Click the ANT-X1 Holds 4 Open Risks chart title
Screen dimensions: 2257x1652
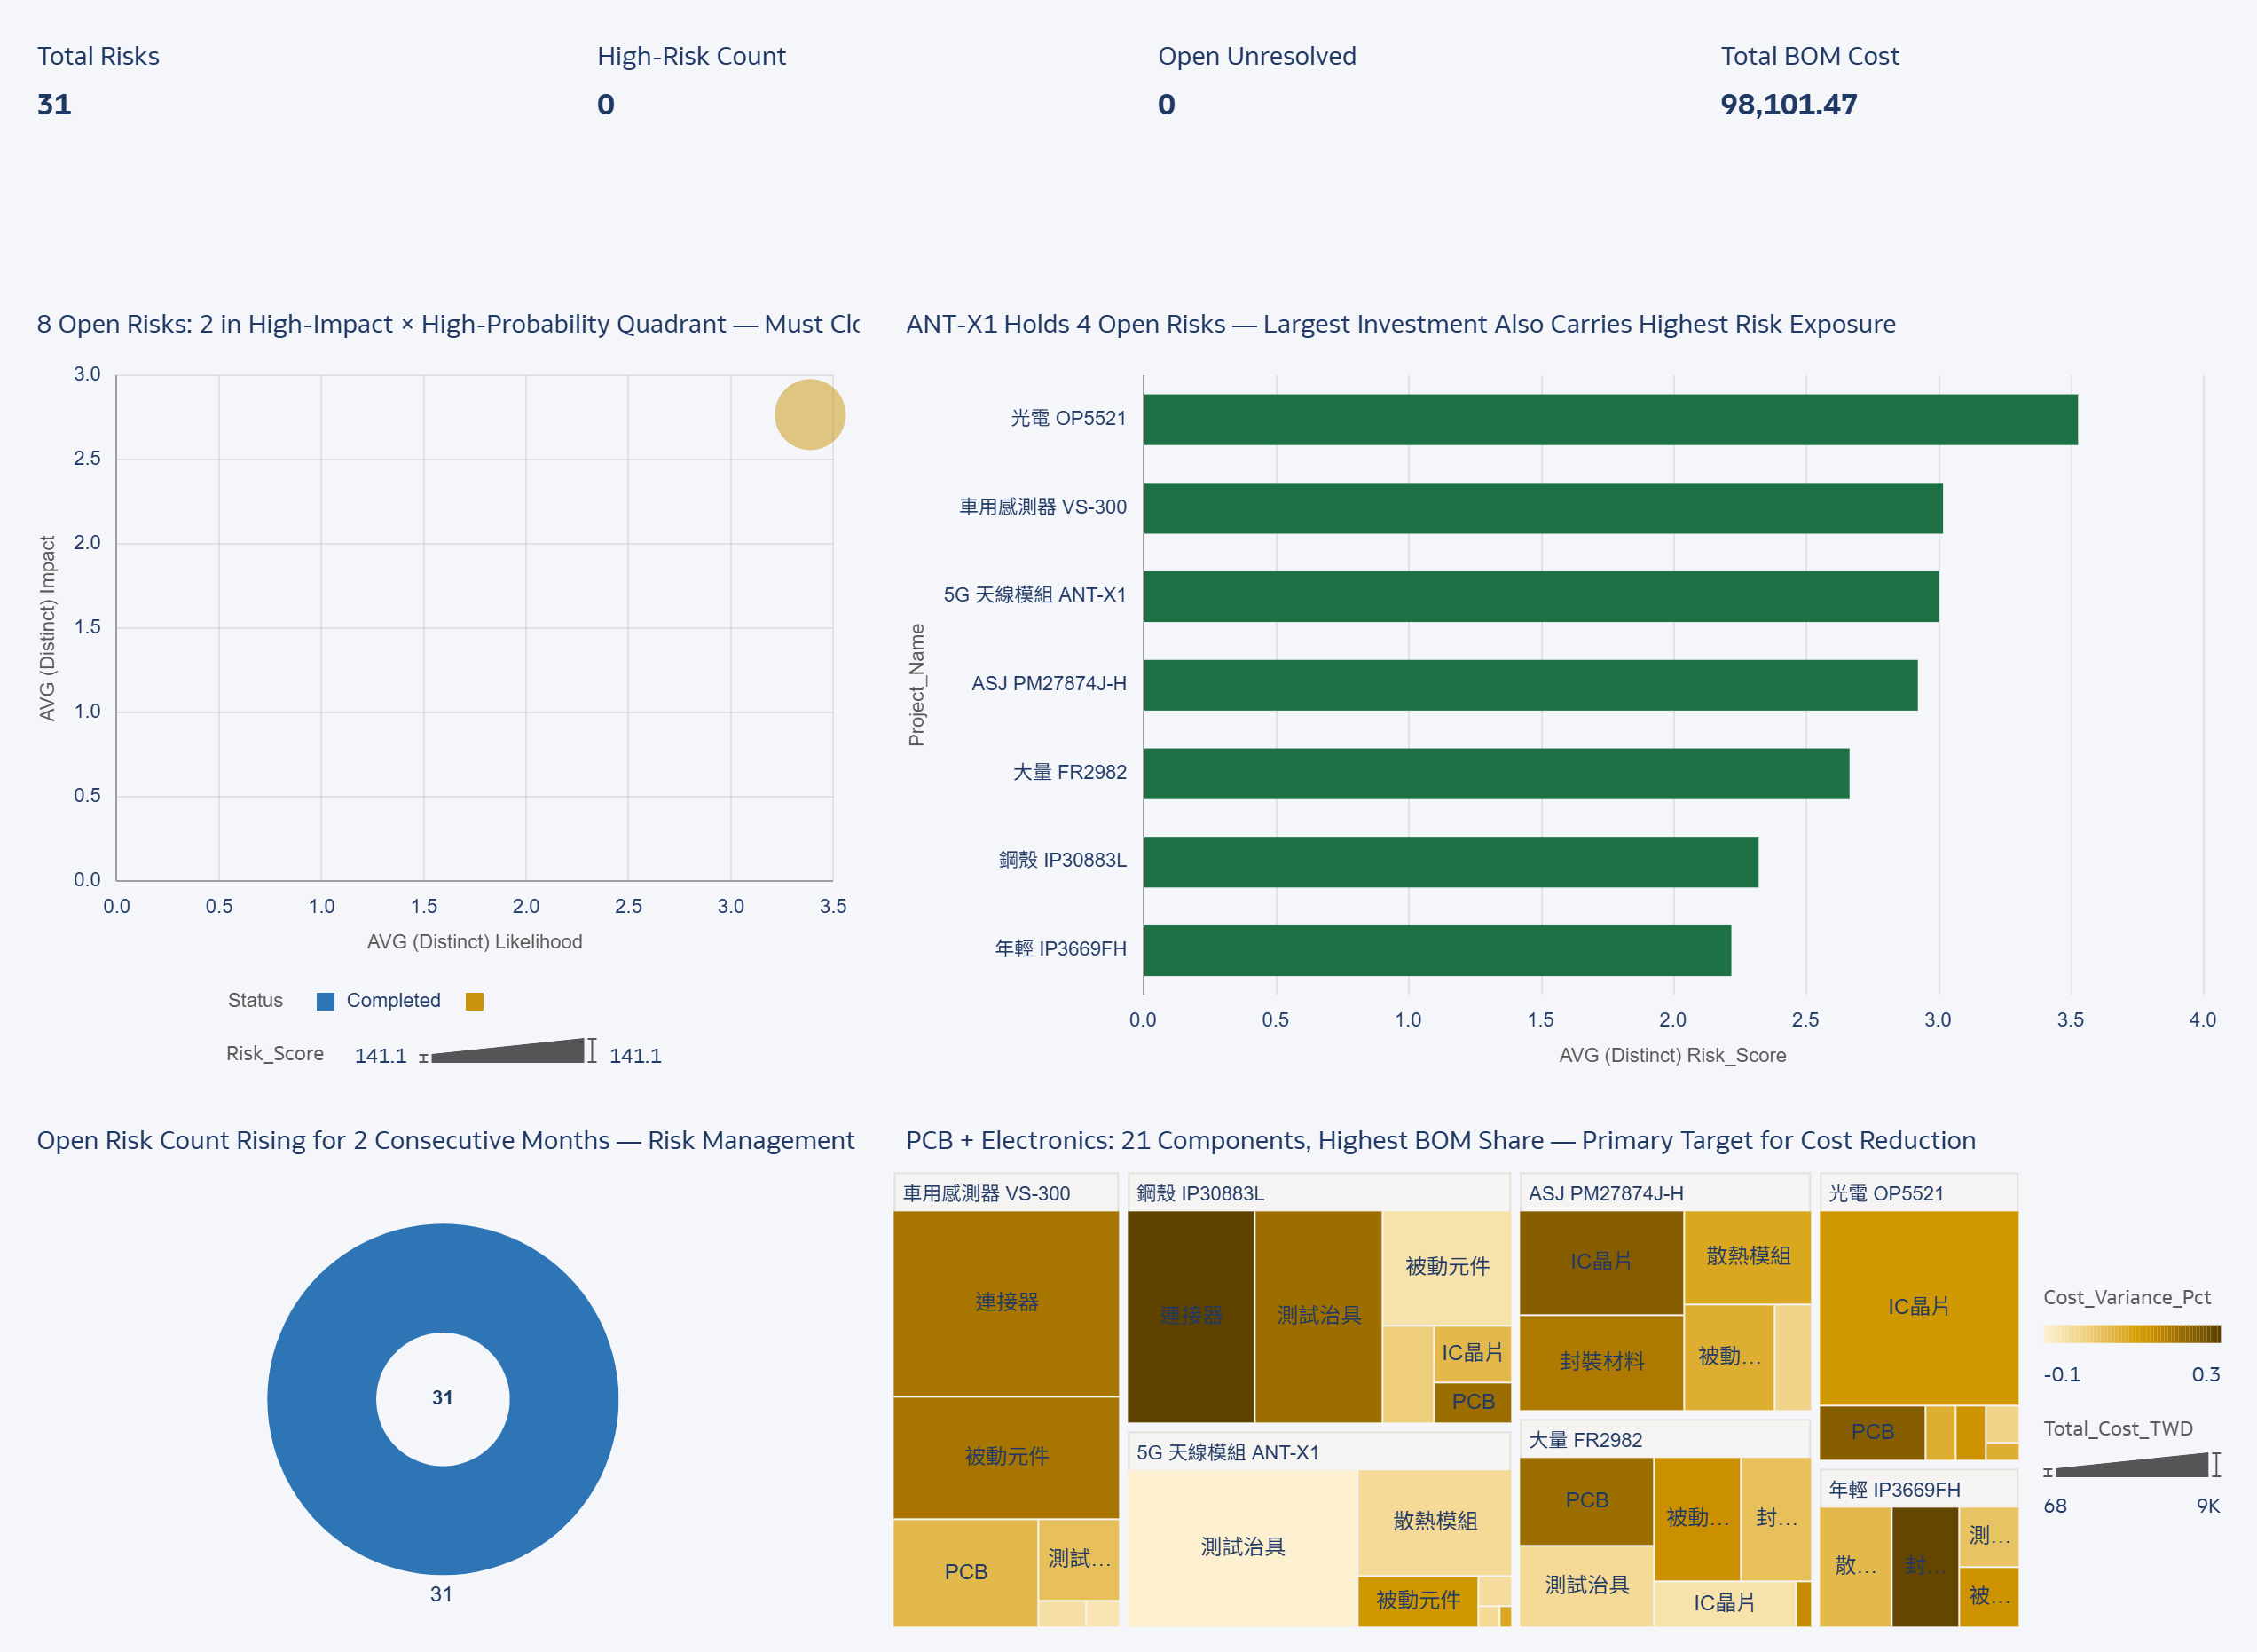tap(1400, 324)
